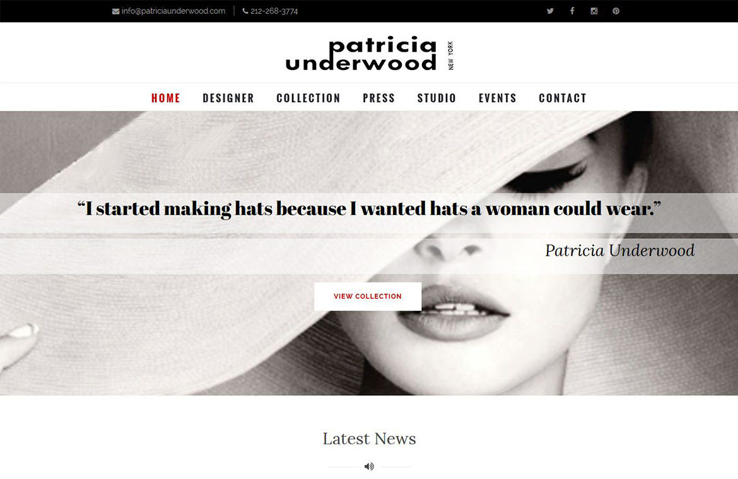Open the Press menu item

(379, 98)
